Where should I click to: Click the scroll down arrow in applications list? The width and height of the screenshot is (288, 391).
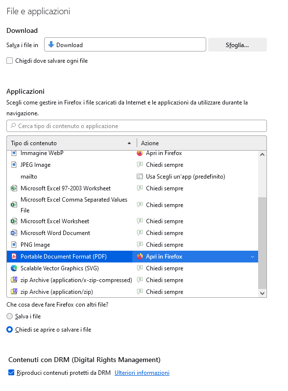tap(262, 293)
